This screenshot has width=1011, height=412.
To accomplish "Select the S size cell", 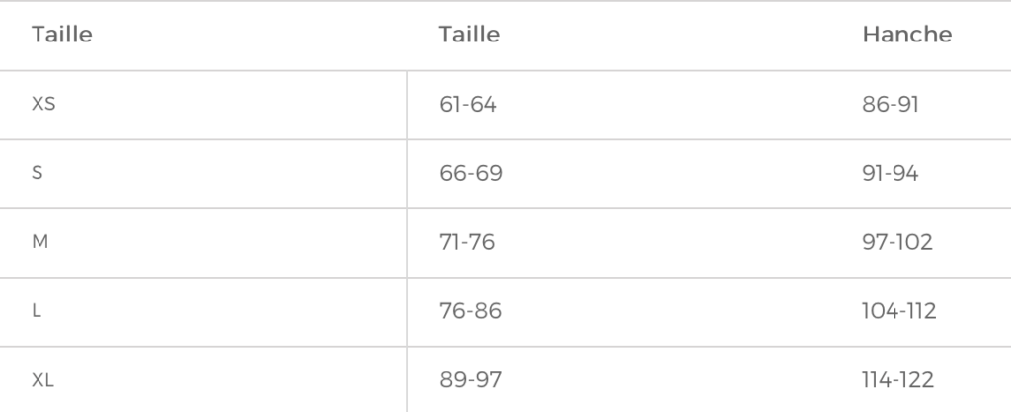I will pyautogui.click(x=38, y=173).
